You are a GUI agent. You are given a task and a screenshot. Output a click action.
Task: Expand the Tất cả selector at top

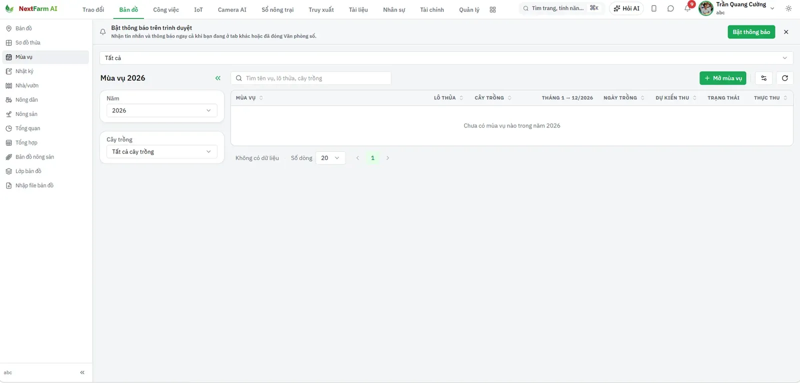pyautogui.click(x=446, y=58)
